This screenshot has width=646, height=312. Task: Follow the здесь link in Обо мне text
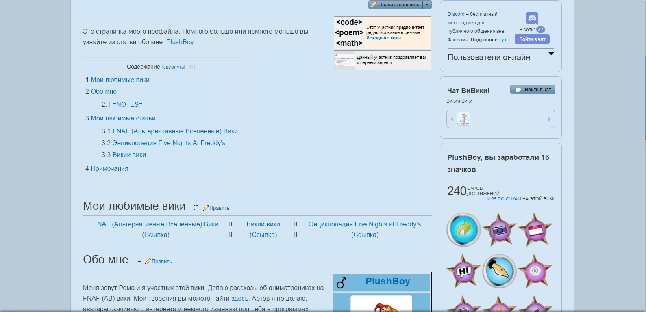click(240, 299)
